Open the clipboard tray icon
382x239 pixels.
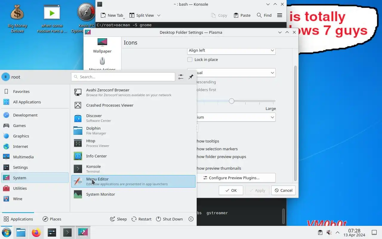tap(320, 232)
